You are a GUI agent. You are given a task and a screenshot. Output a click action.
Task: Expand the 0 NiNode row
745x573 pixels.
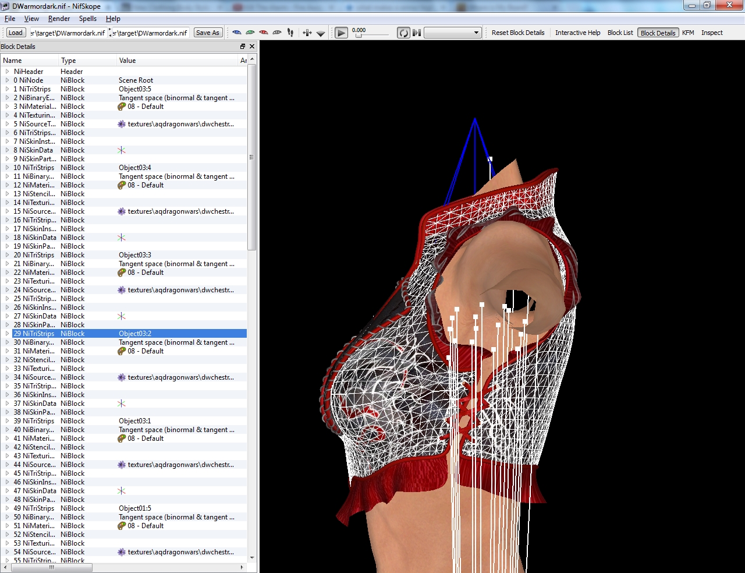(8, 80)
